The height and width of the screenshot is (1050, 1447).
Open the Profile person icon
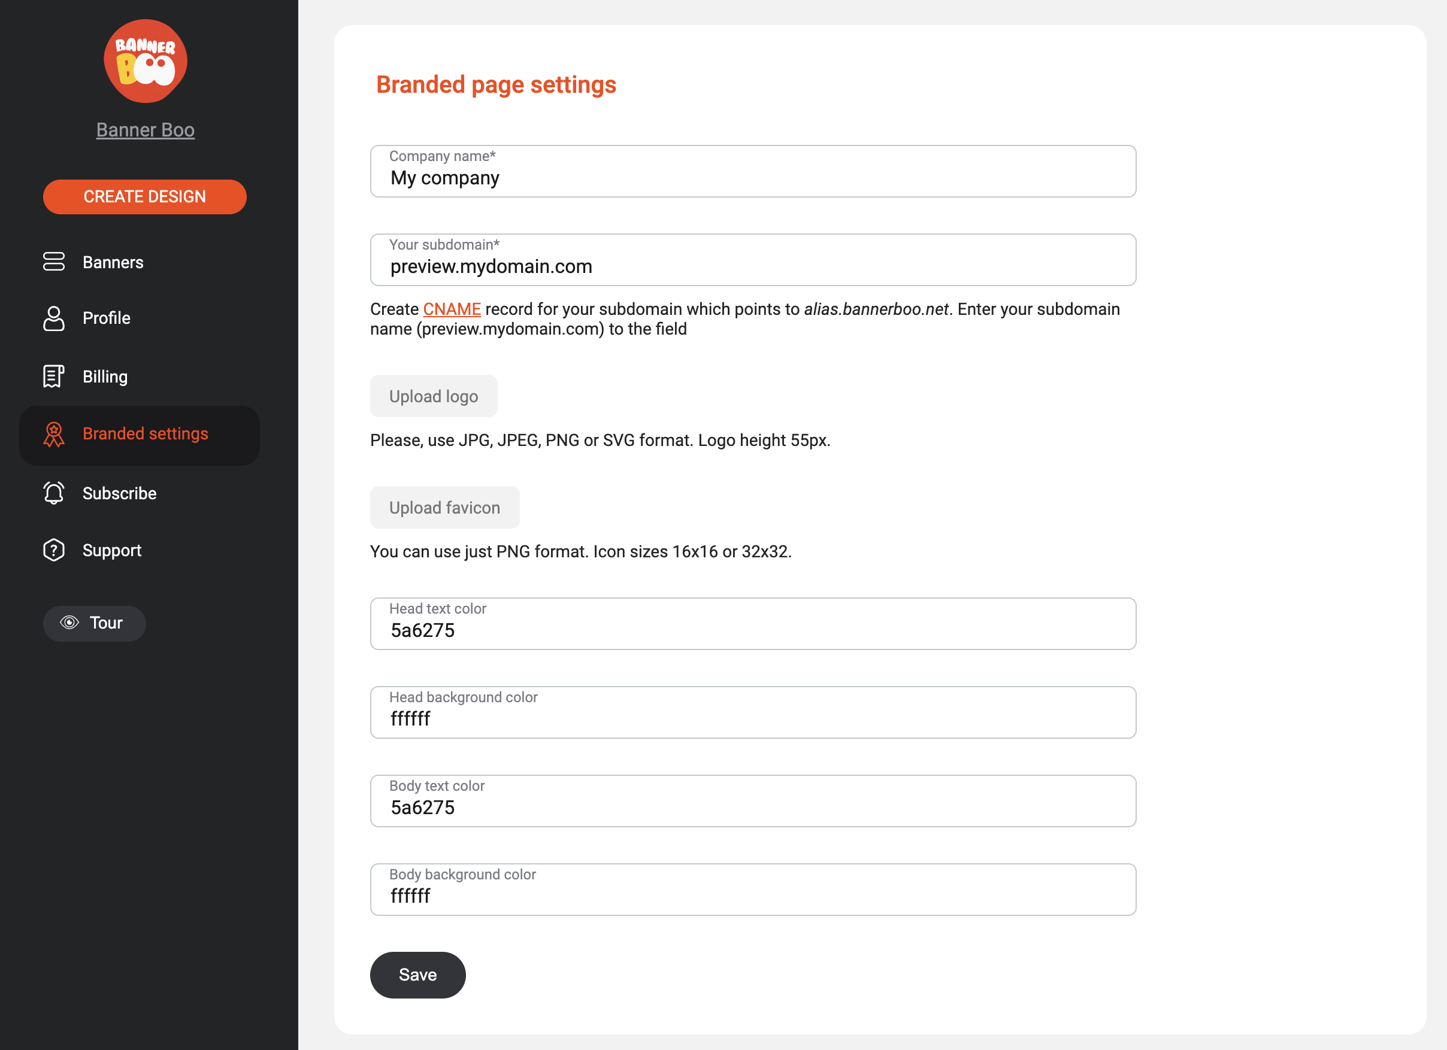tap(53, 318)
